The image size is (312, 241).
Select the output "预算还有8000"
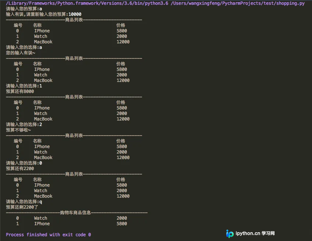[x=20, y=91]
